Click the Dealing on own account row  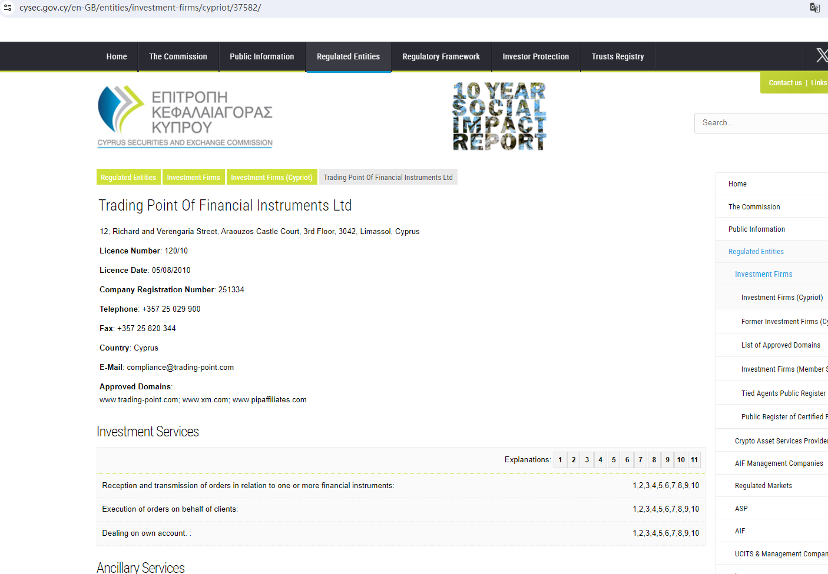(x=401, y=533)
